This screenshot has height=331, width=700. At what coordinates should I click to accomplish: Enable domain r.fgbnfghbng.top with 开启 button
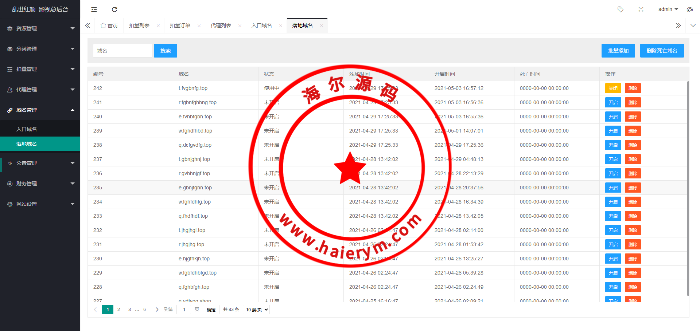click(613, 102)
